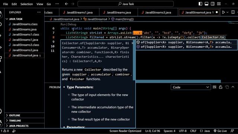The height and width of the screenshot is (134, 238).
Task: Clear output using the list icon
Action: pyautogui.click(x=214, y=87)
